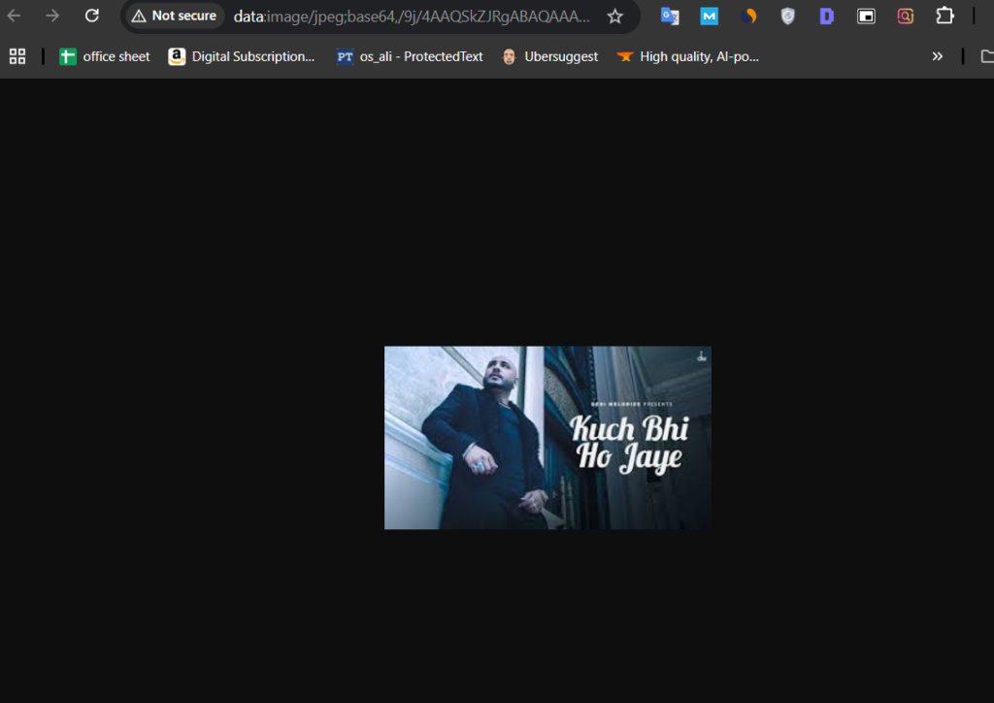The image size is (994, 703).
Task: Open the picture-in-picture window extension
Action: pos(866,16)
